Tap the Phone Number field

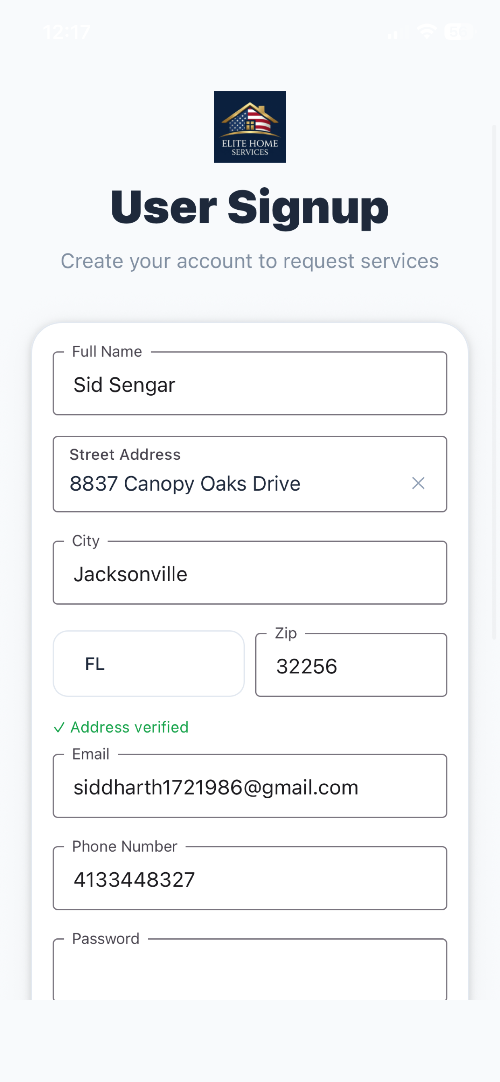250,878
